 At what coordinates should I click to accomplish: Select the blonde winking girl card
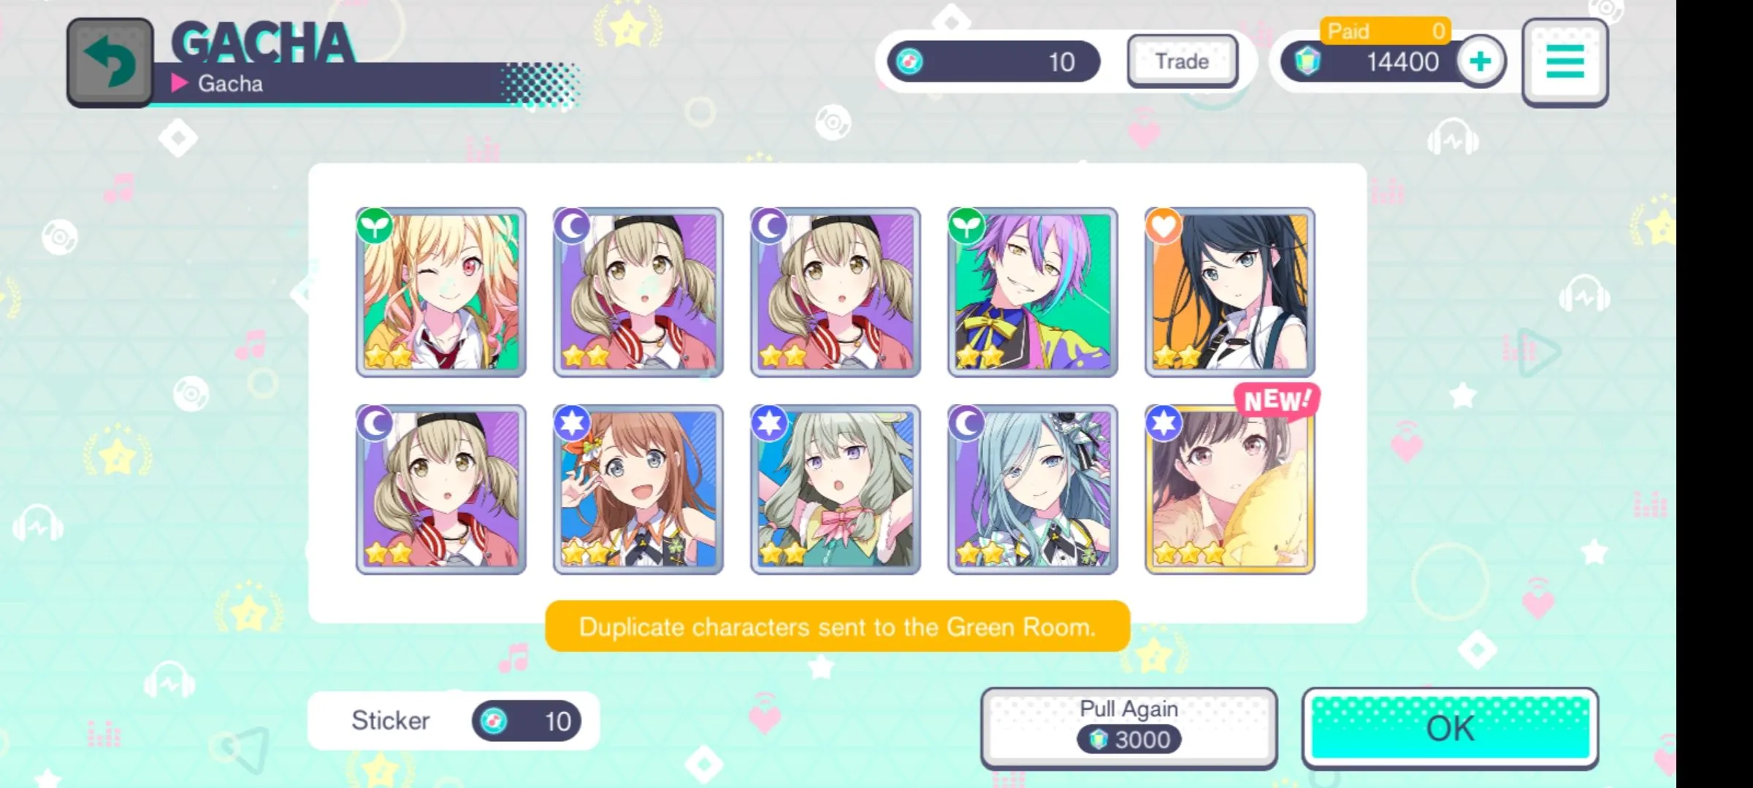(441, 292)
